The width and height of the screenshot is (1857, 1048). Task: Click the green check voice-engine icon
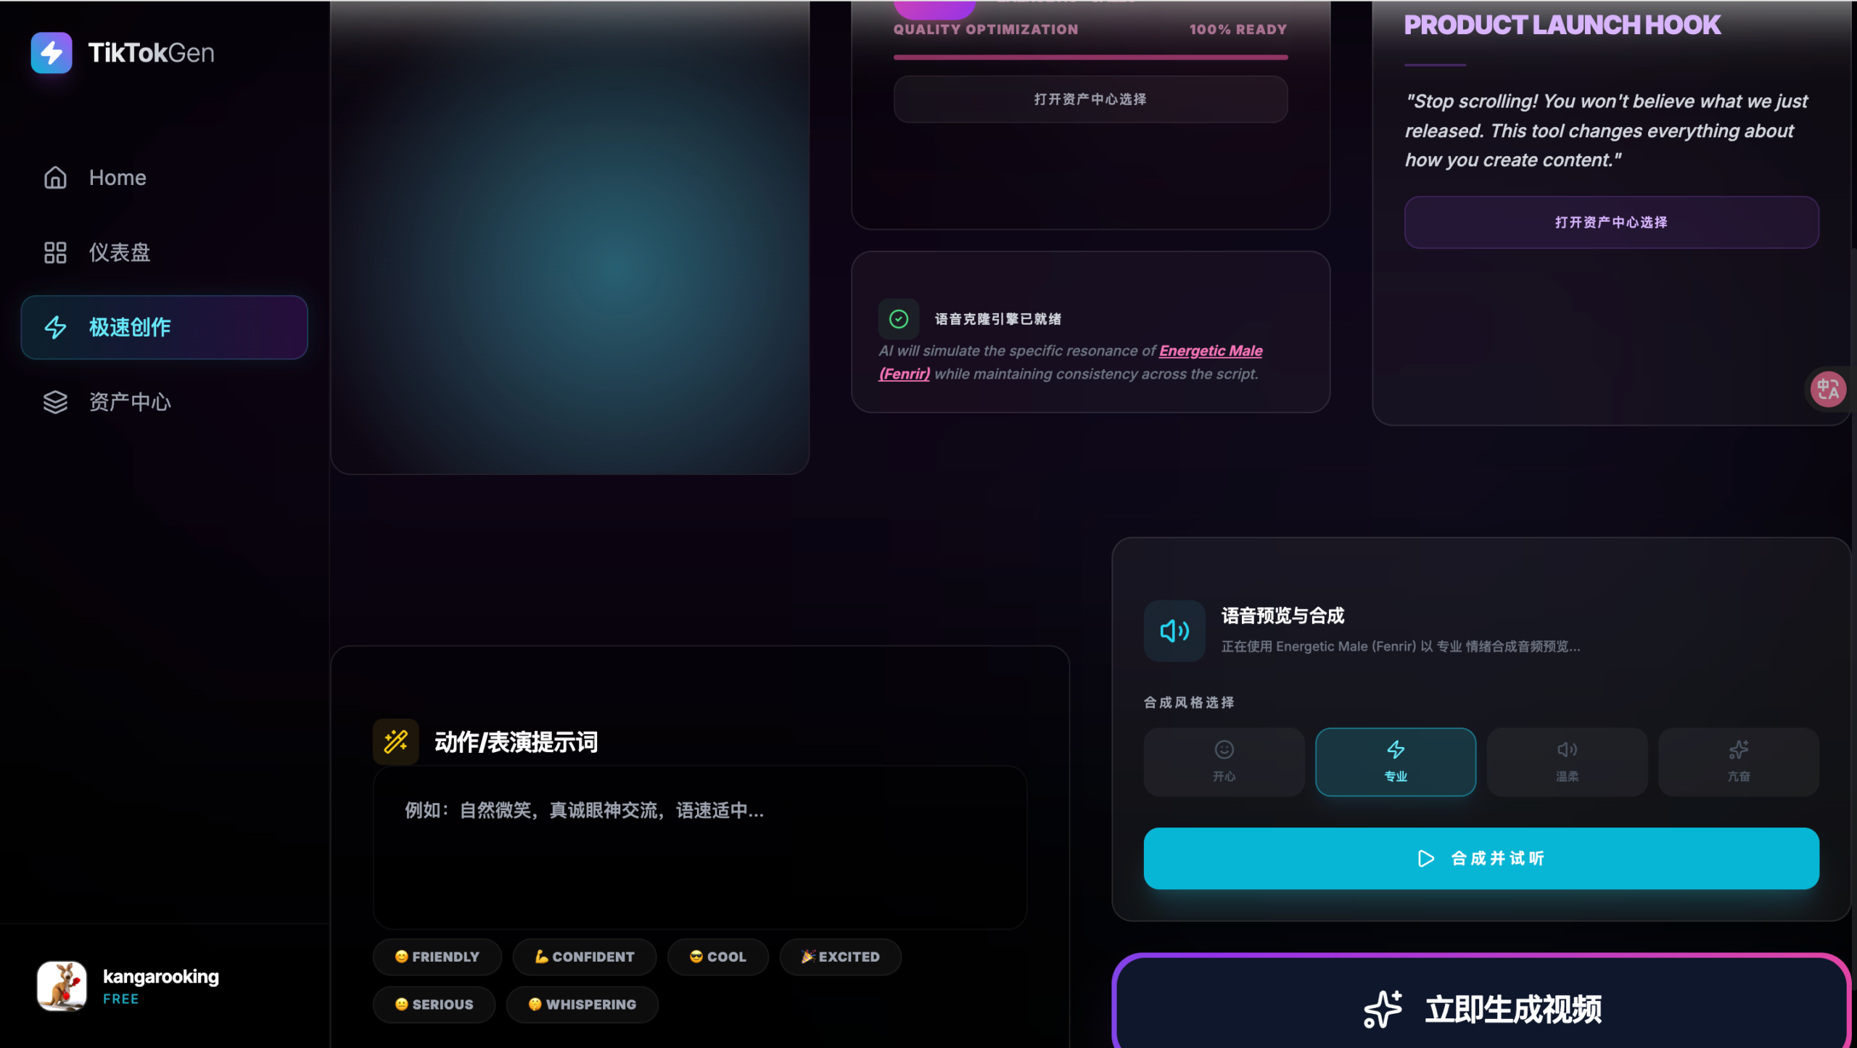pyautogui.click(x=898, y=319)
